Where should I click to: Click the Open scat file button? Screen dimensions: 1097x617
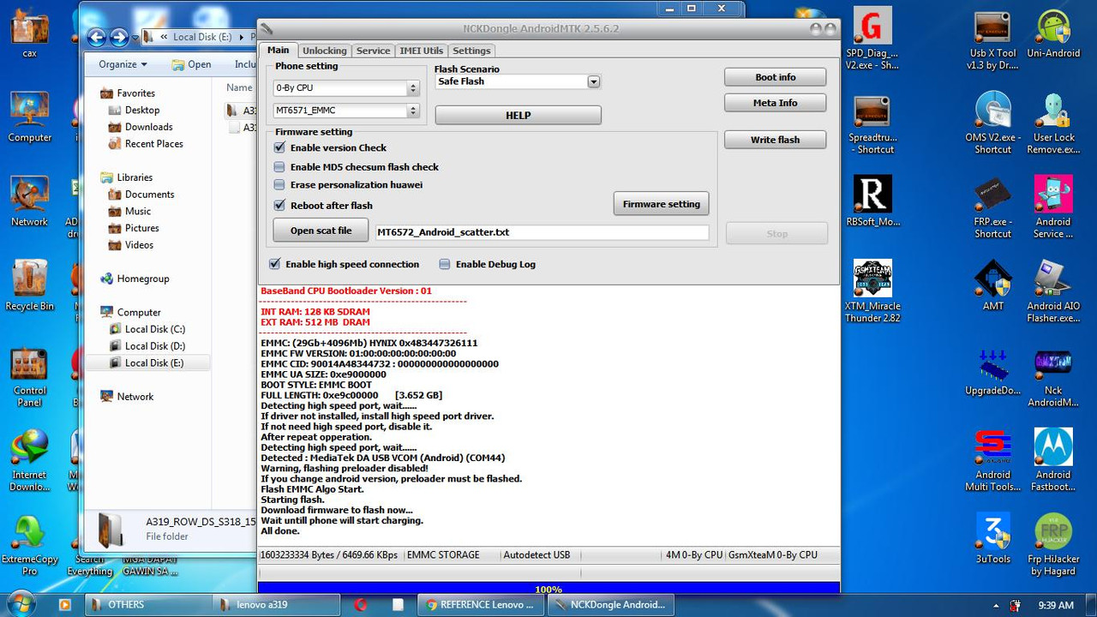pos(321,231)
